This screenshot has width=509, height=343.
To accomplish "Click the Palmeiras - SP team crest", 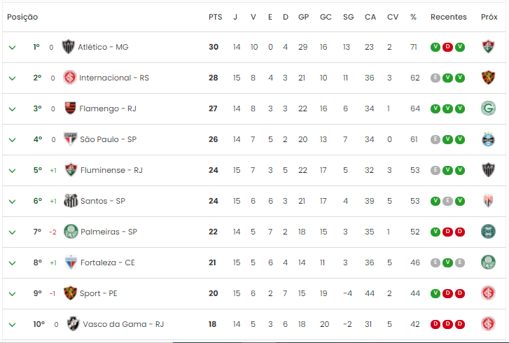I will point(71,232).
